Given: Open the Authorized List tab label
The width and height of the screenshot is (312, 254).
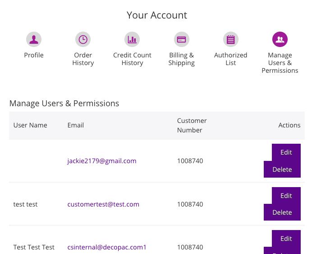Looking at the screenshot, I should coord(230,59).
